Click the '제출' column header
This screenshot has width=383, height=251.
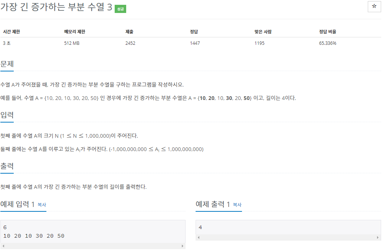(130, 32)
